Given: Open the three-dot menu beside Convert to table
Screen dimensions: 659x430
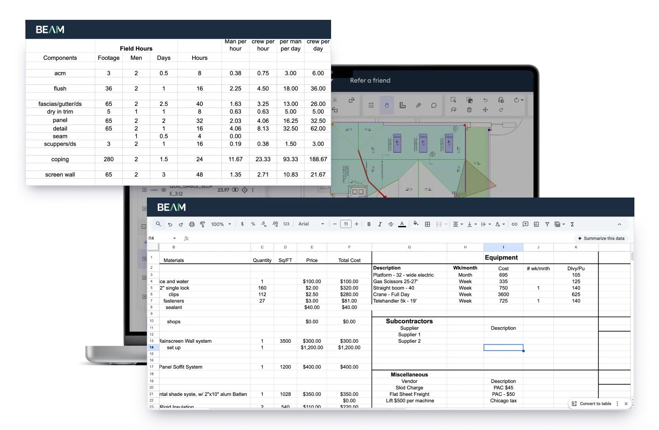Looking at the screenshot, I should [617, 403].
